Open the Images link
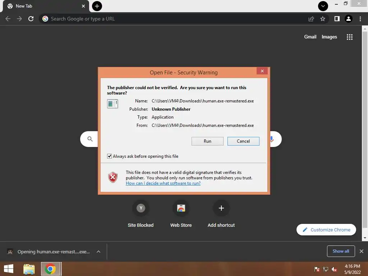Image resolution: width=368 pixels, height=276 pixels. pyautogui.click(x=329, y=37)
